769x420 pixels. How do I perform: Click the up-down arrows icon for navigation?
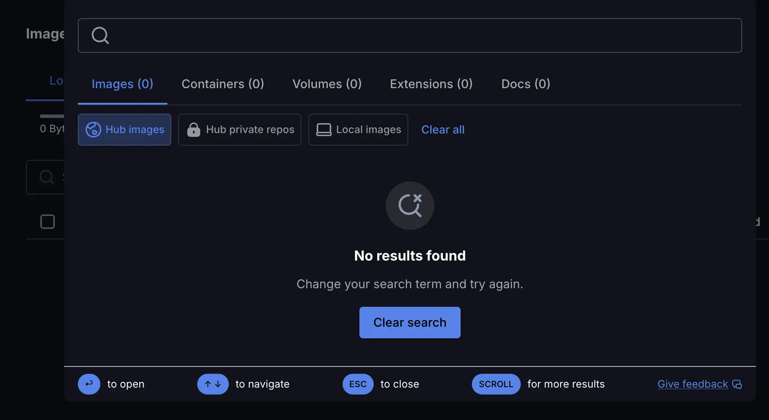tap(212, 384)
